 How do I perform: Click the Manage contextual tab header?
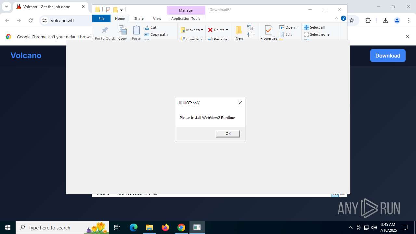pyautogui.click(x=186, y=10)
